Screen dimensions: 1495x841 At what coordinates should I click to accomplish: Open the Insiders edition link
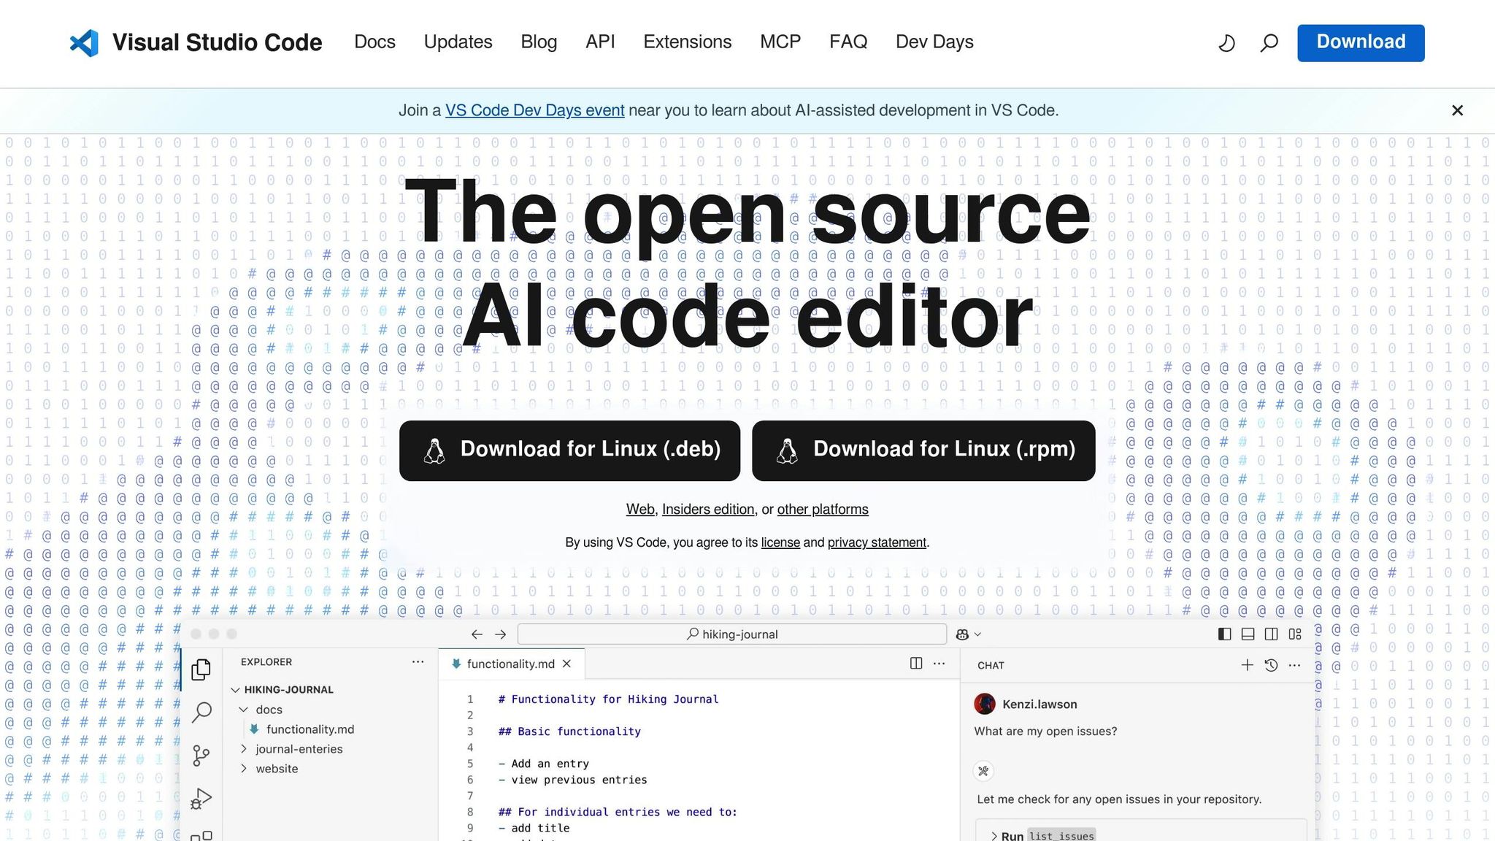coord(708,510)
